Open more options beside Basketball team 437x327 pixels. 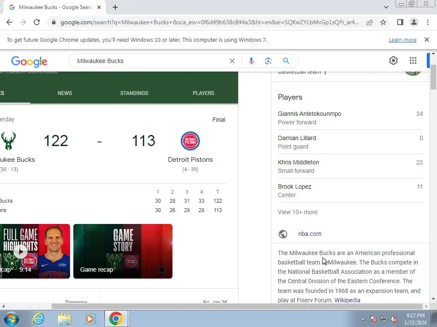point(325,72)
